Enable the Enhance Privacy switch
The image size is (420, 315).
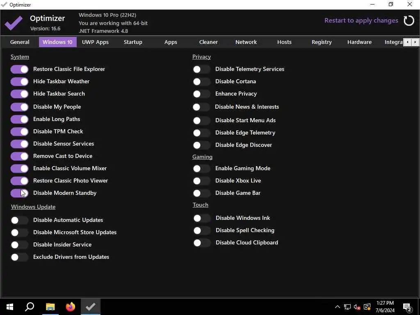click(201, 94)
